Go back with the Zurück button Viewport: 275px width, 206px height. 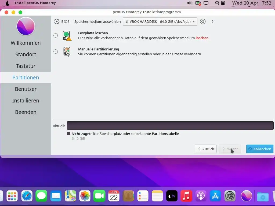[x=206, y=149]
